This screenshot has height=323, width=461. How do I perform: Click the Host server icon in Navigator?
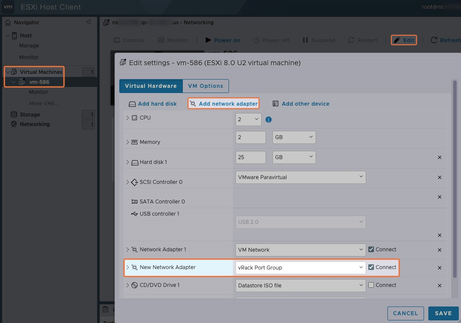14,36
